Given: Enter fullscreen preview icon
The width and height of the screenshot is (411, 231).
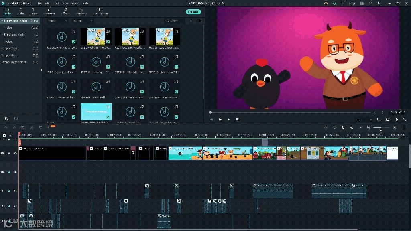Looking at the screenshot, I should pos(405,120).
